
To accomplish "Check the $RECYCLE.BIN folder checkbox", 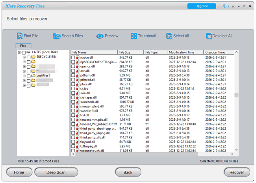I will click(x=29, y=57).
